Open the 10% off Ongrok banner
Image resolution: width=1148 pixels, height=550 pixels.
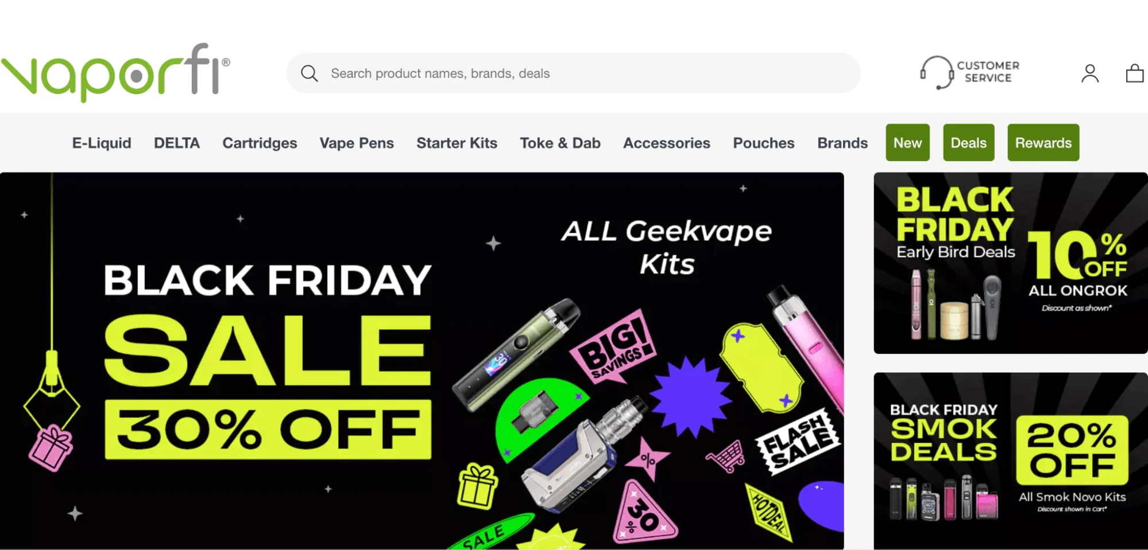click(1011, 263)
